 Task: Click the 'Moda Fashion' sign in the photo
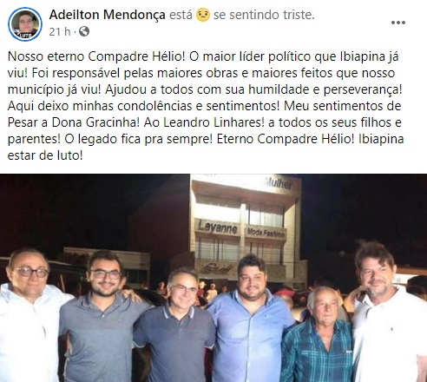[266, 233]
